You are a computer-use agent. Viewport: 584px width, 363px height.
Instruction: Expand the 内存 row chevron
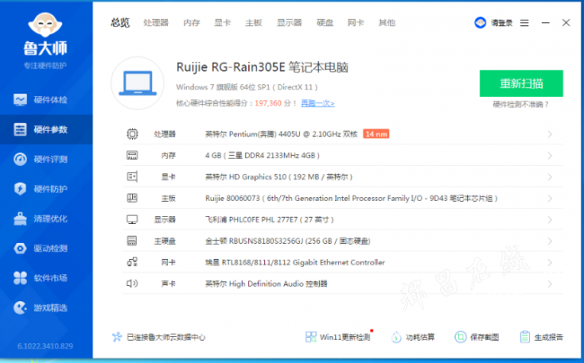click(550, 156)
